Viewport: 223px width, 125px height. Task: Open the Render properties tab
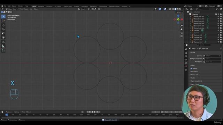point(186,53)
